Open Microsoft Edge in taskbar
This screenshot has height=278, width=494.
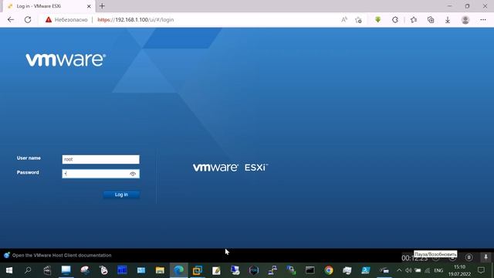[178, 270]
